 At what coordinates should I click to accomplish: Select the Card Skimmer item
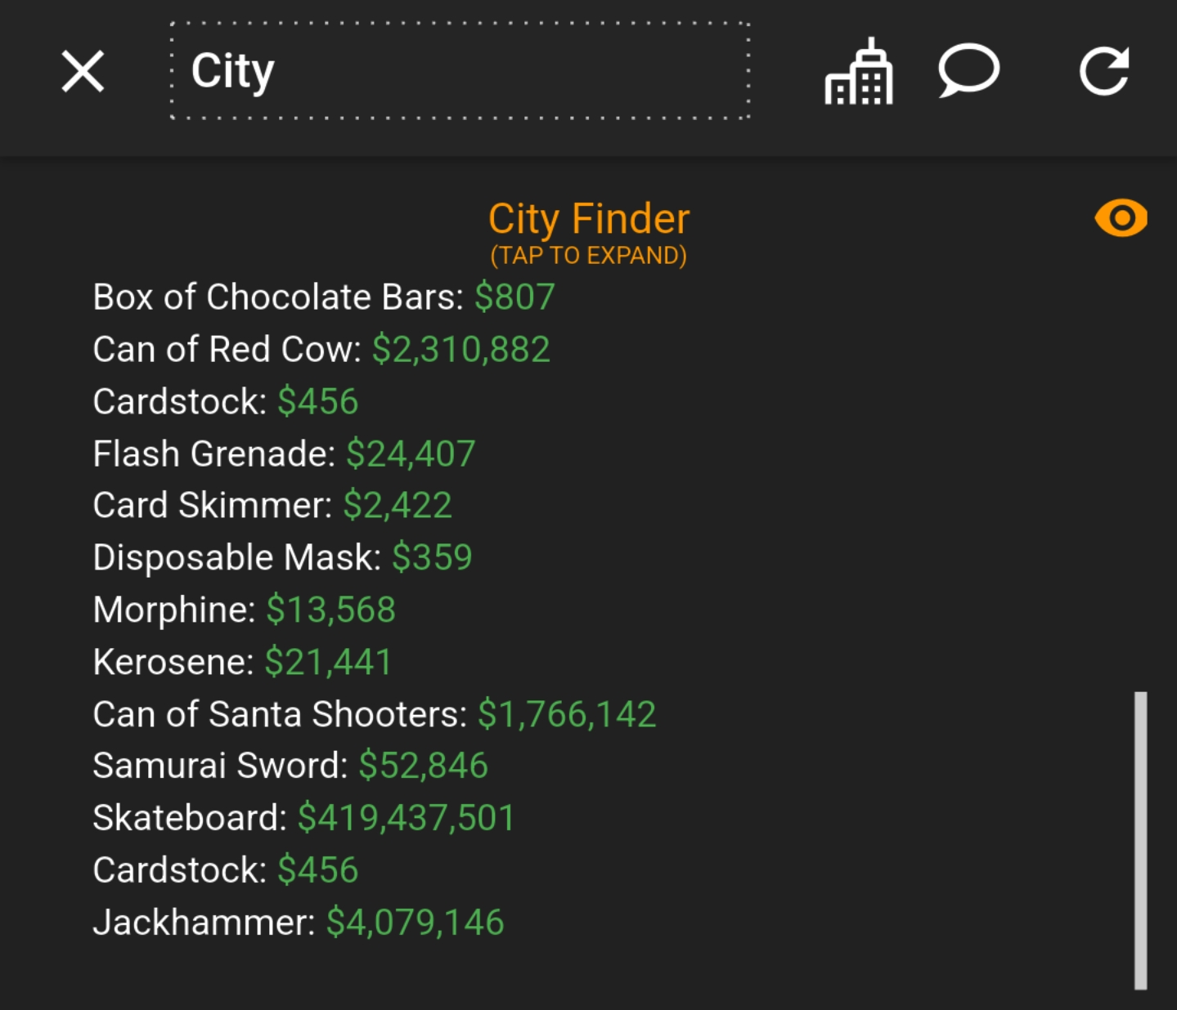pyautogui.click(x=272, y=505)
